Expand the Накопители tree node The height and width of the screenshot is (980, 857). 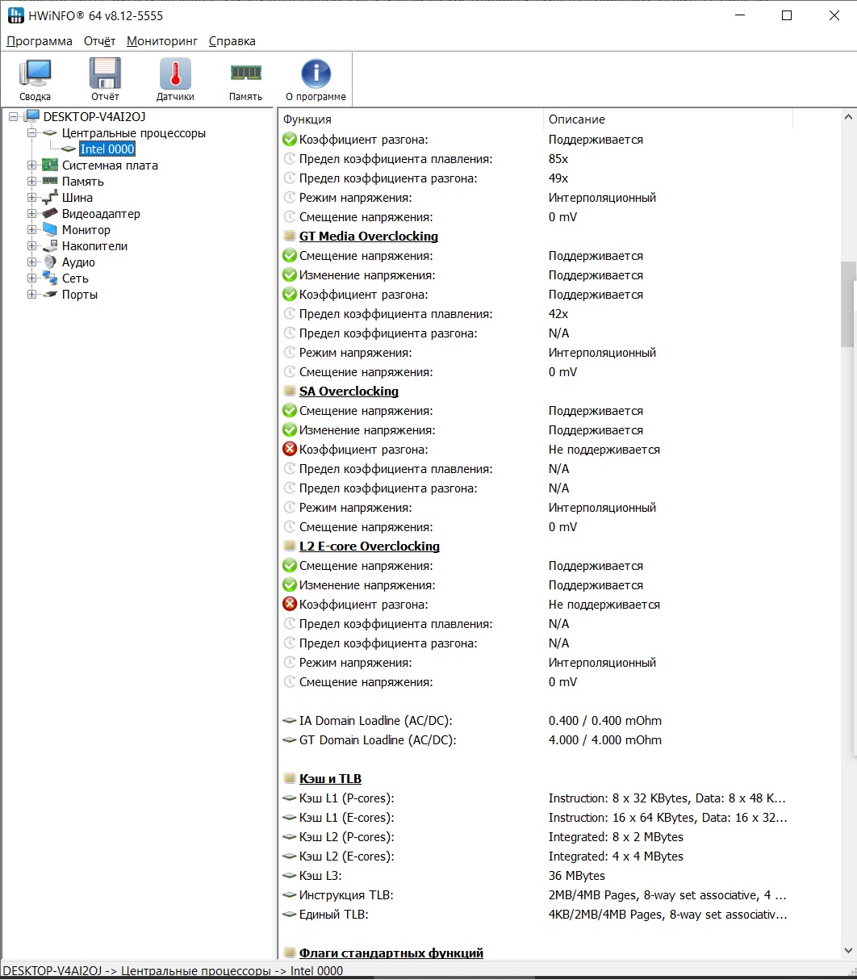point(32,246)
